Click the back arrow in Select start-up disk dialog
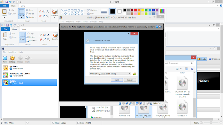223x125 pixels. (88, 41)
